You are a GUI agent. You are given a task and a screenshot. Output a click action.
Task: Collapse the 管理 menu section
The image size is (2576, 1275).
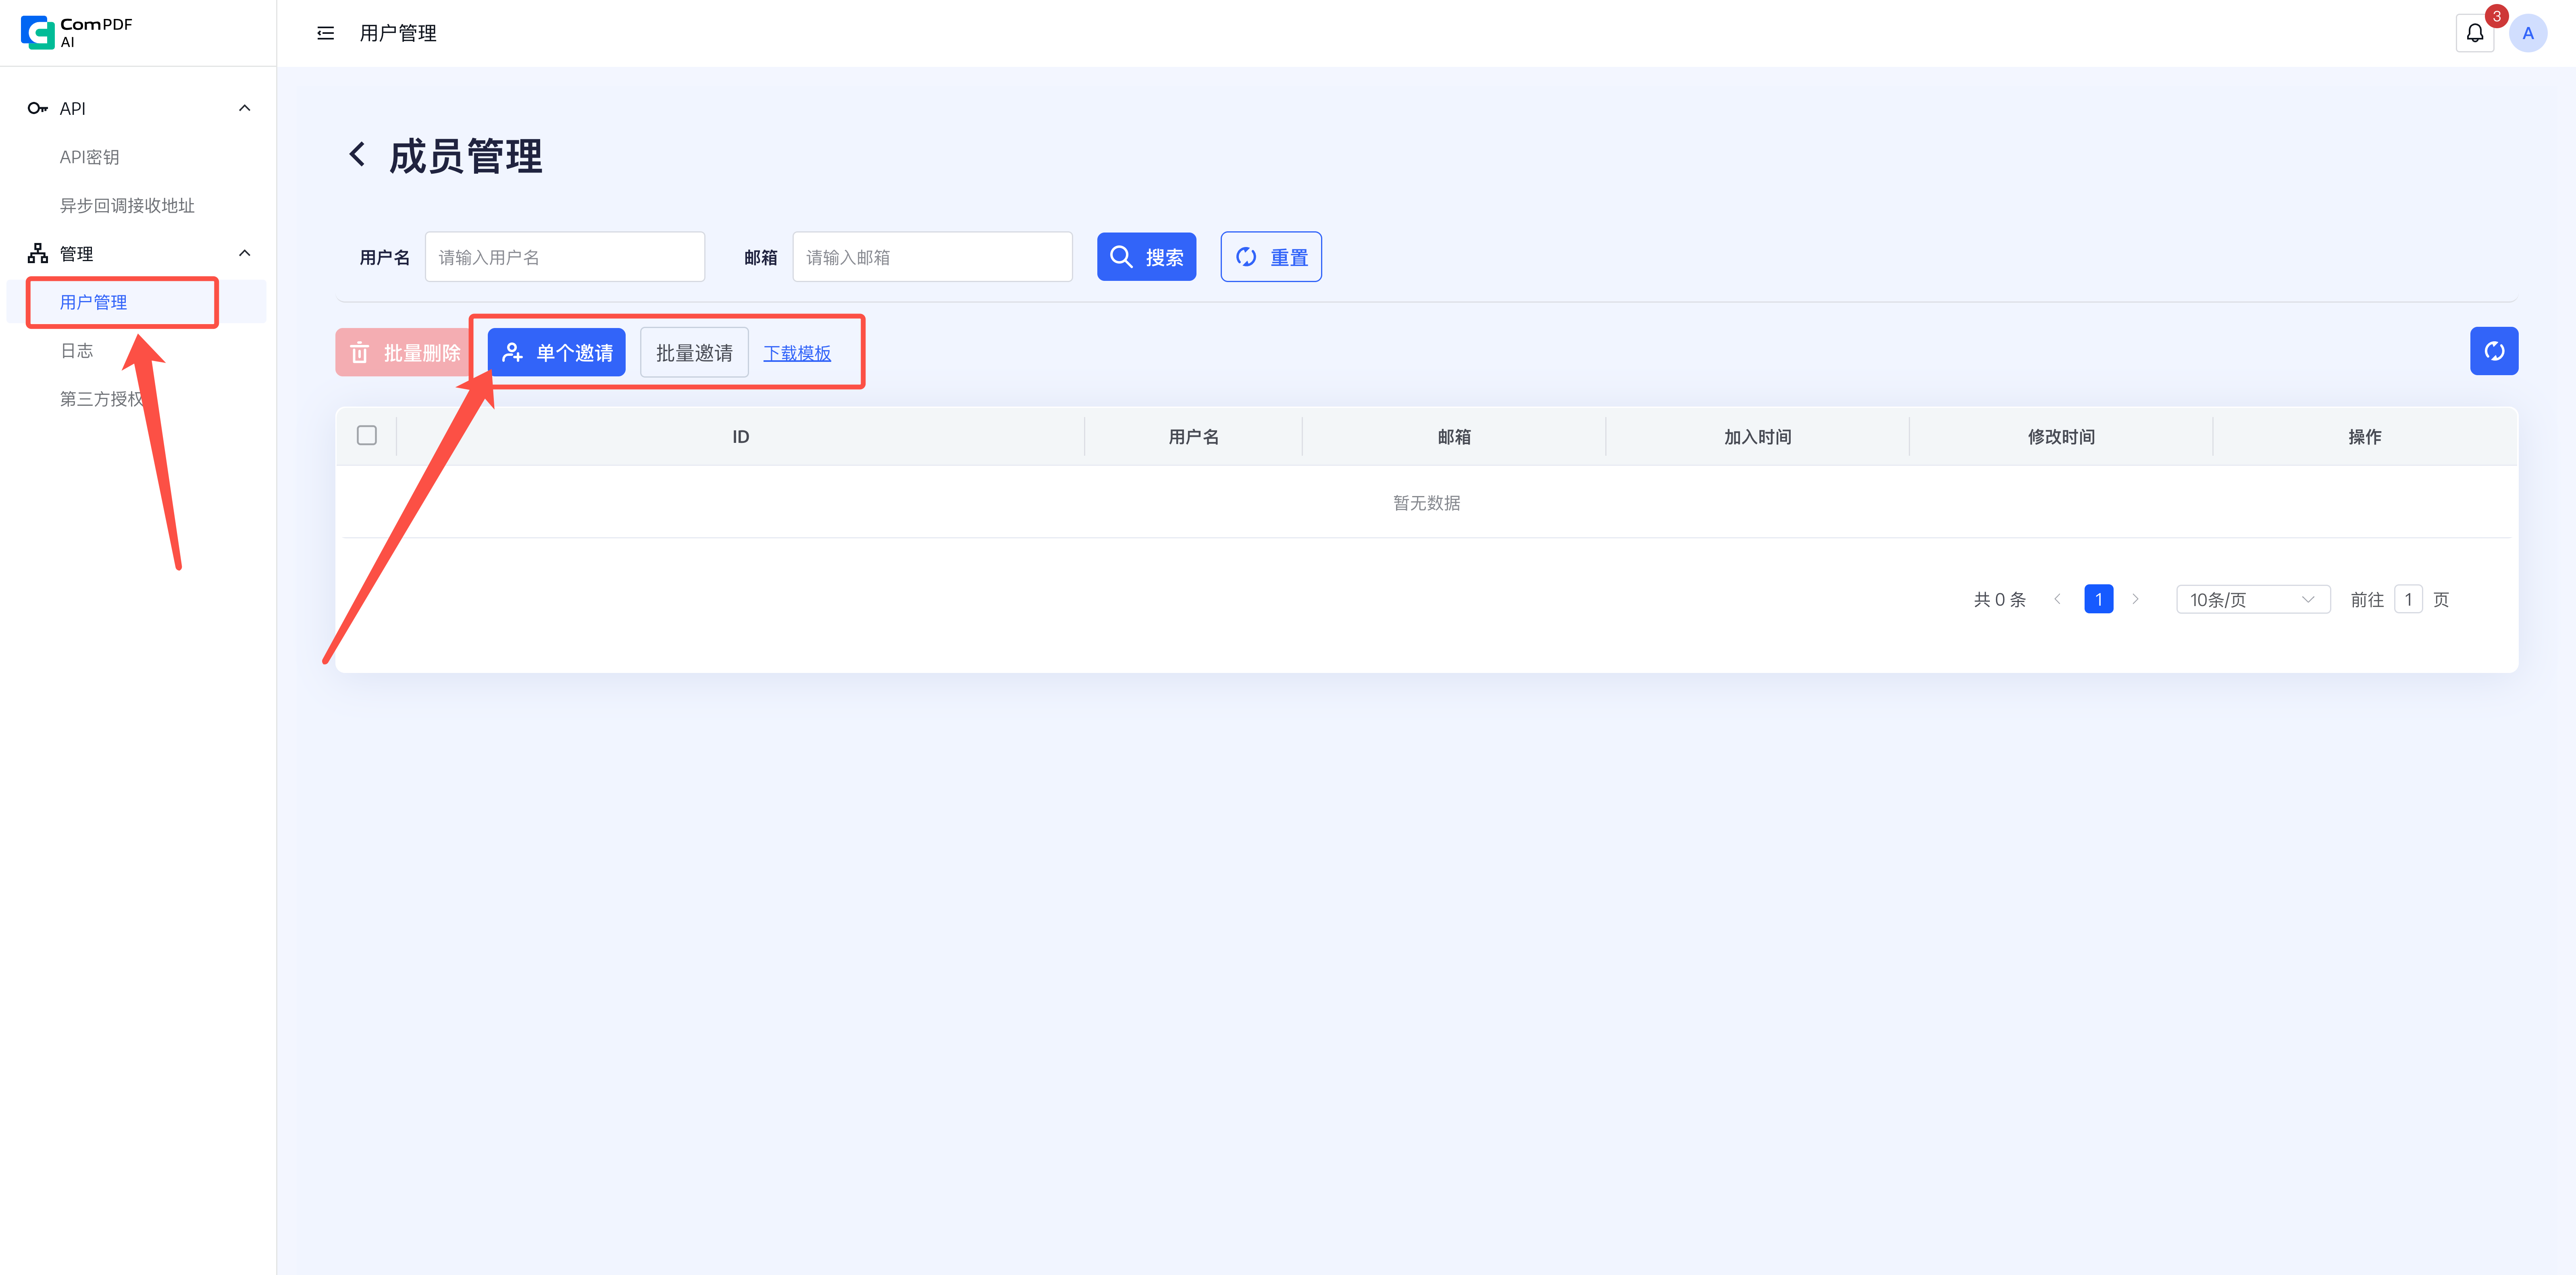point(245,254)
